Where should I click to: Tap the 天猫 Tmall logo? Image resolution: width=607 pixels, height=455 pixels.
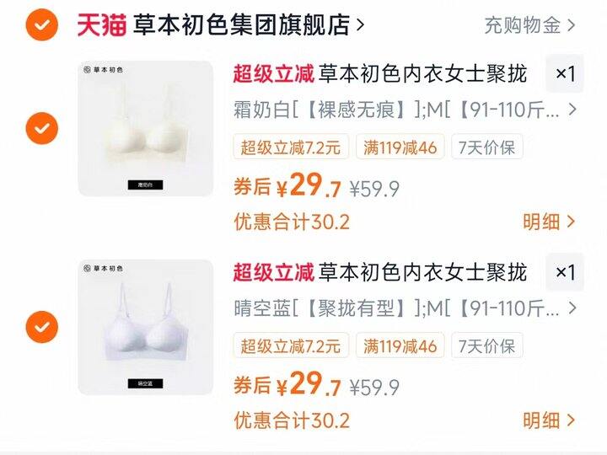point(101,25)
